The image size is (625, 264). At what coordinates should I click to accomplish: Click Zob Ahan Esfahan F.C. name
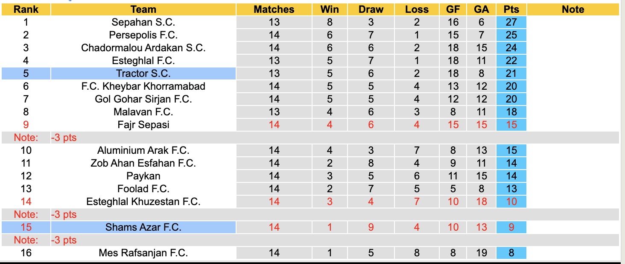point(143,163)
